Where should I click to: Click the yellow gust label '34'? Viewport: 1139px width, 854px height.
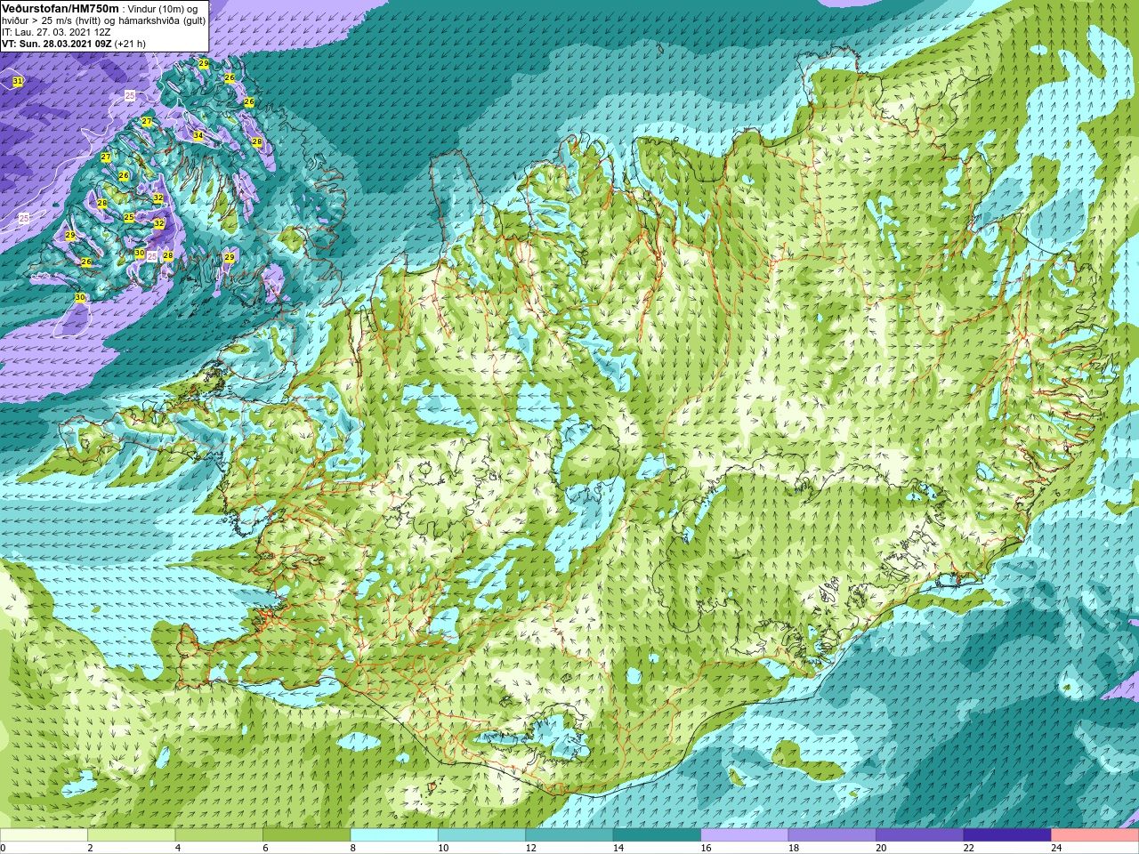(198, 136)
